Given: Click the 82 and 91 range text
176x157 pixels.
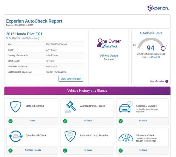Looking at the screenshot, I should 155,57.
